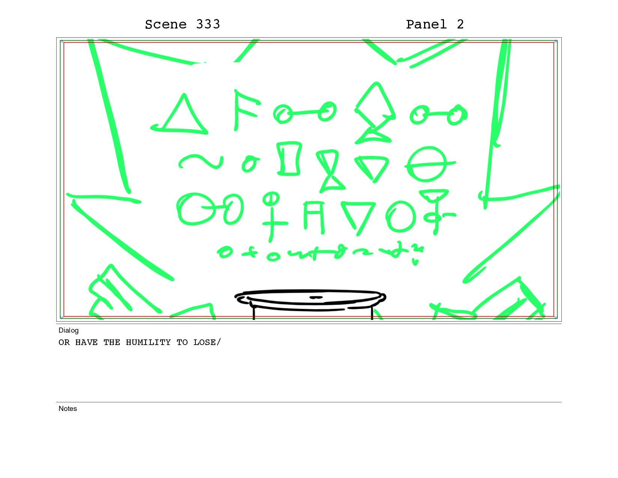Click the green A-shaped glyph in third row

pos(313,217)
